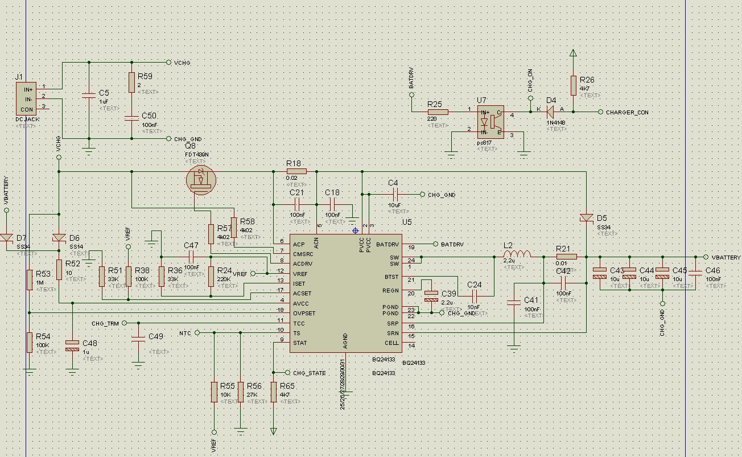Select resistor R21 after the inductor
The width and height of the screenshot is (742, 457).
tap(566, 257)
